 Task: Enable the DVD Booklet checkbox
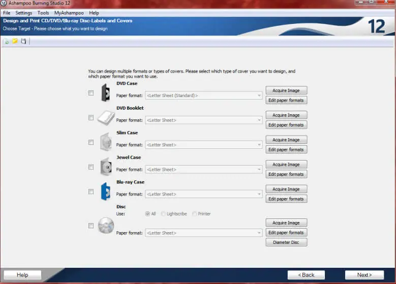tap(91, 118)
